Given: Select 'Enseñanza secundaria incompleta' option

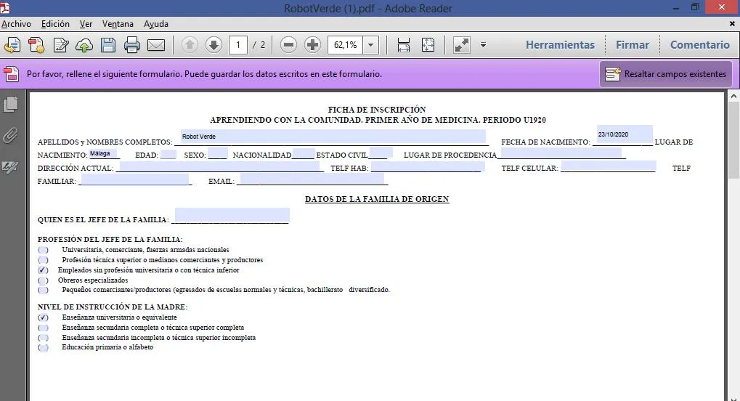Looking at the screenshot, I should [x=43, y=338].
